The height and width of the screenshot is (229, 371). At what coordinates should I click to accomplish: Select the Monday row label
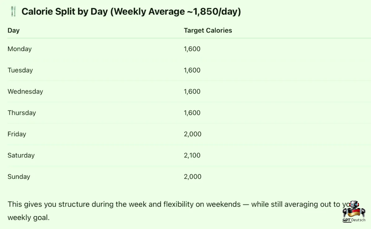click(19, 49)
